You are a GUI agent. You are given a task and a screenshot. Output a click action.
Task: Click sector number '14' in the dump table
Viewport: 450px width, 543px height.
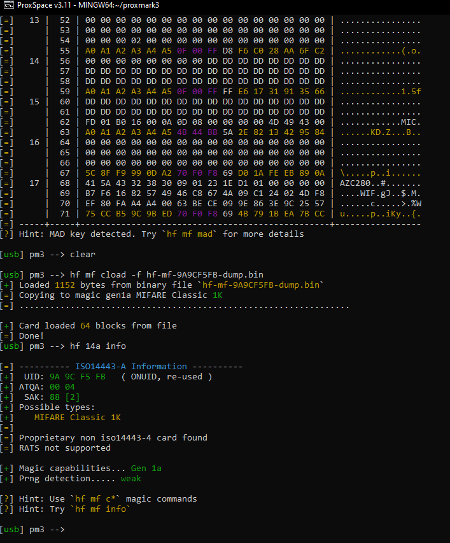pyautogui.click(x=34, y=61)
